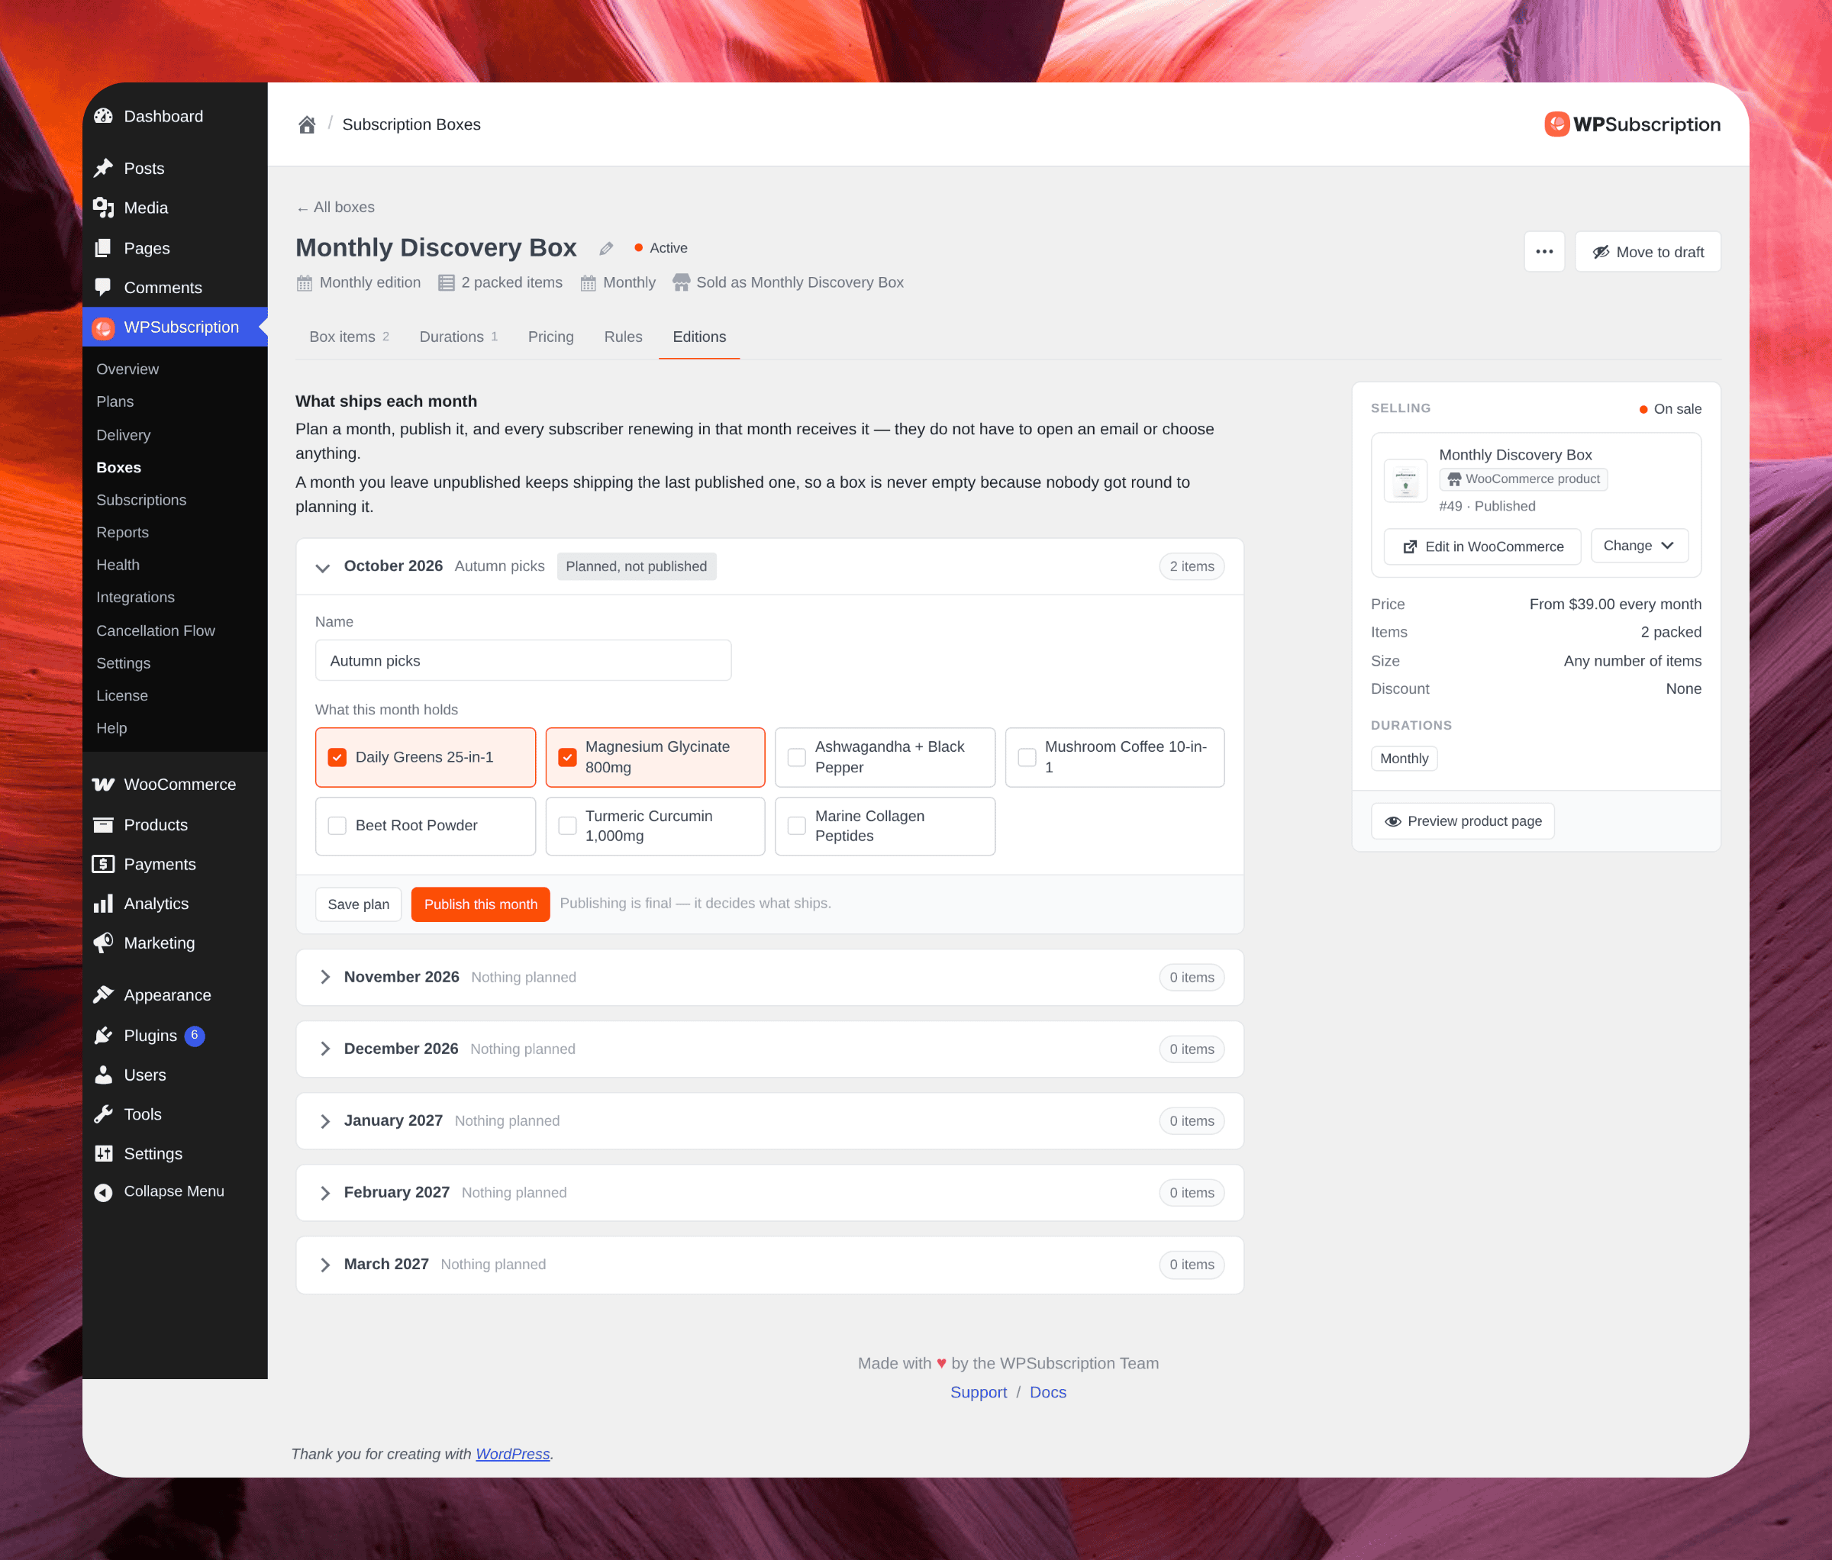This screenshot has width=1832, height=1560.
Task: Switch to the Pricing tab
Action: [551, 337]
